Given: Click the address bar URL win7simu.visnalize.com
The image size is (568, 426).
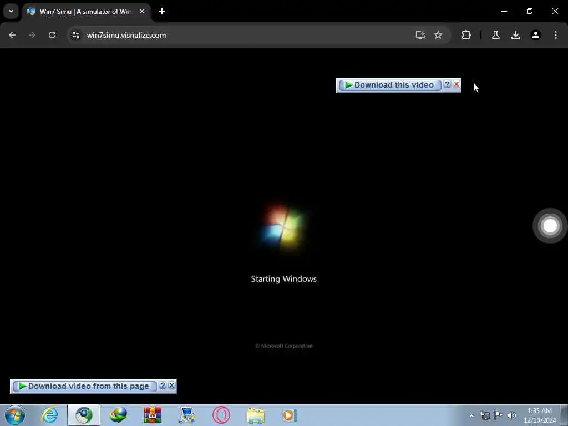Looking at the screenshot, I should [126, 35].
